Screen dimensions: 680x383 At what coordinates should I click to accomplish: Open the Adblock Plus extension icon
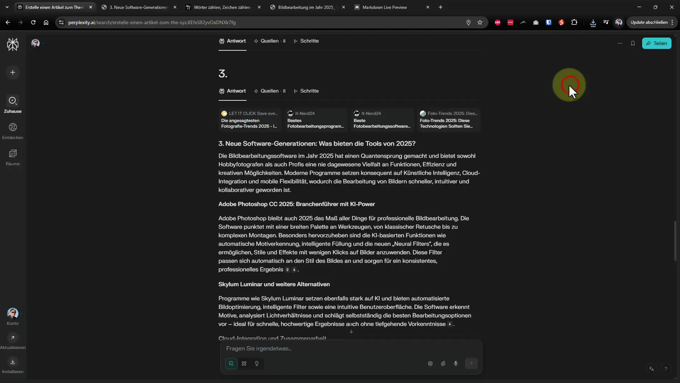click(x=498, y=22)
